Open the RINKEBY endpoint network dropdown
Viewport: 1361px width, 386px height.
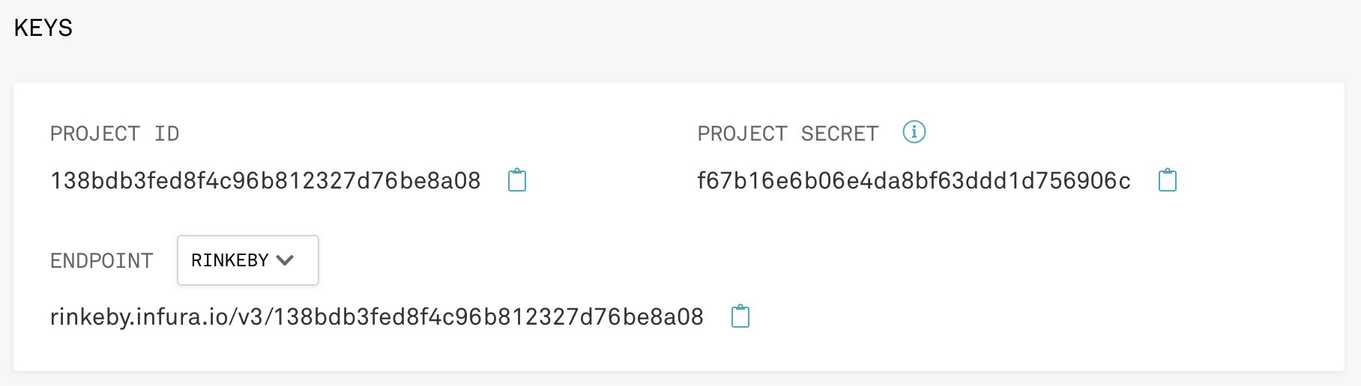coord(247,260)
